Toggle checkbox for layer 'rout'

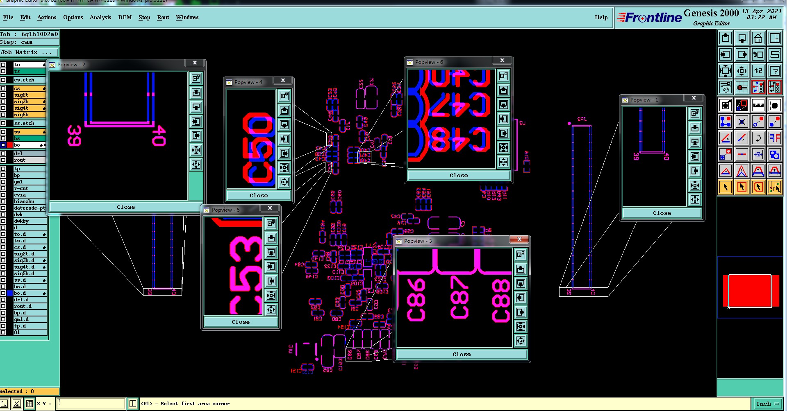point(3,160)
